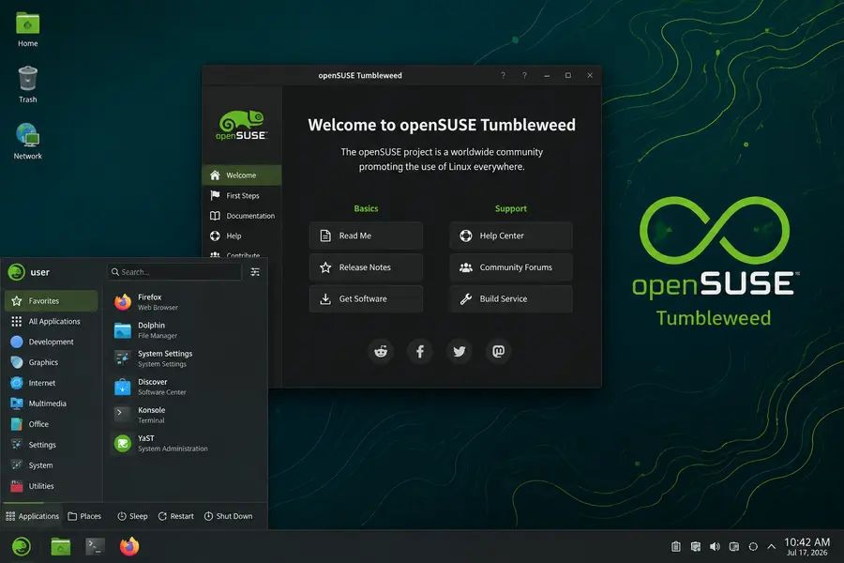Open the Home folder desktop icon

[x=27, y=30]
